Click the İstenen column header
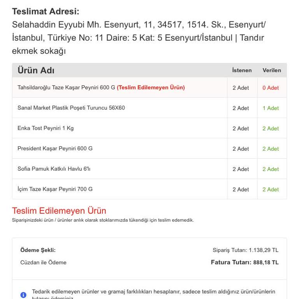299x299 pixels. pos(242,70)
